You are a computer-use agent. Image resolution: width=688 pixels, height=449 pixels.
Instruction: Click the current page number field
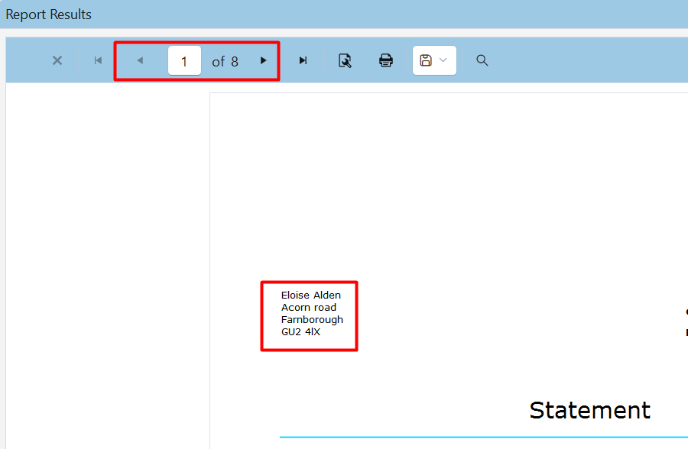[184, 60]
